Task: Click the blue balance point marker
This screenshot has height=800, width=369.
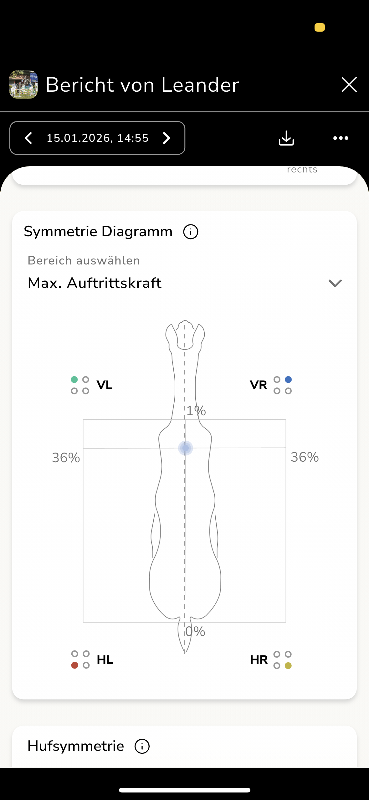Action: click(x=186, y=448)
